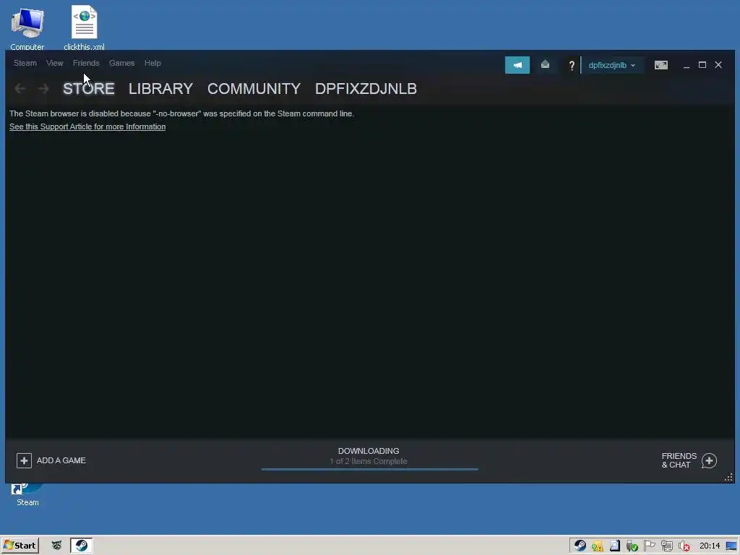Select the Steam desktop shortcut
Viewport: 740px width, 555px height.
pos(27,494)
